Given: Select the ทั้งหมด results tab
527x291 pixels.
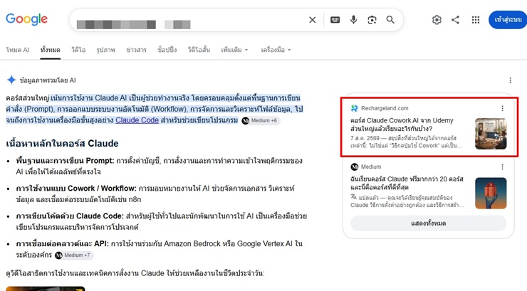Looking at the screenshot, I should (x=50, y=50).
